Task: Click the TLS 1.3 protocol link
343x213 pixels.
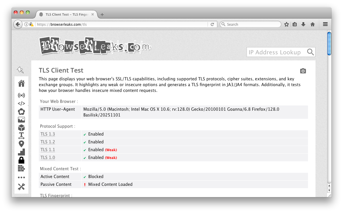Action: 48,134
